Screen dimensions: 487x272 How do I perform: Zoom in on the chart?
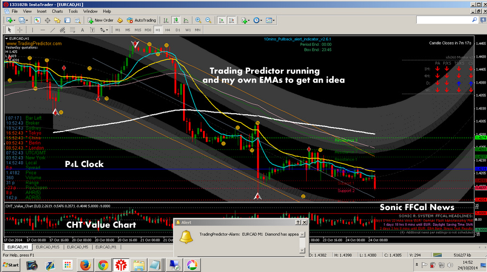(198, 20)
